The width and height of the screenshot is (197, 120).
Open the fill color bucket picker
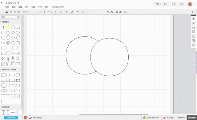click(67, 12)
